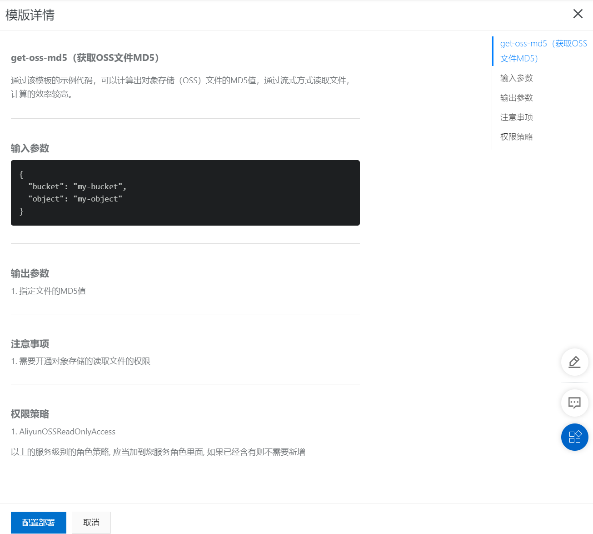This screenshot has width=593, height=534.
Task: Click the 注意事项 section heading in content
Action: coord(30,344)
